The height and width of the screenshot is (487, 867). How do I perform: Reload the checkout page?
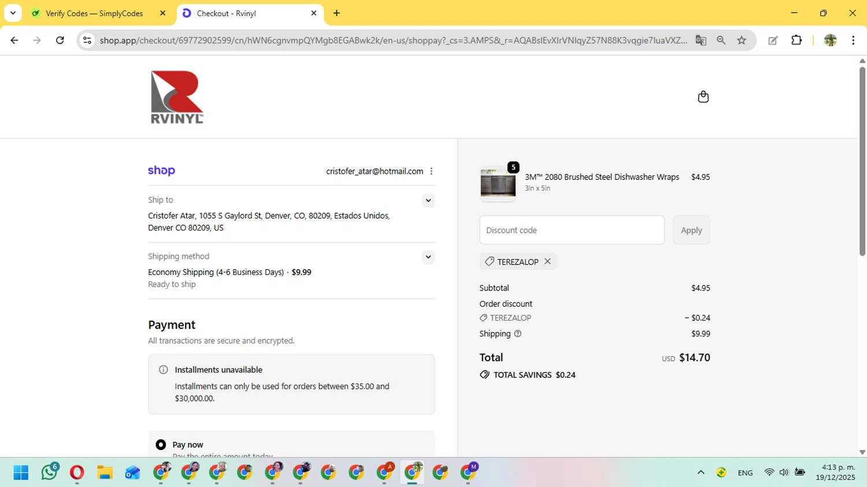point(60,40)
